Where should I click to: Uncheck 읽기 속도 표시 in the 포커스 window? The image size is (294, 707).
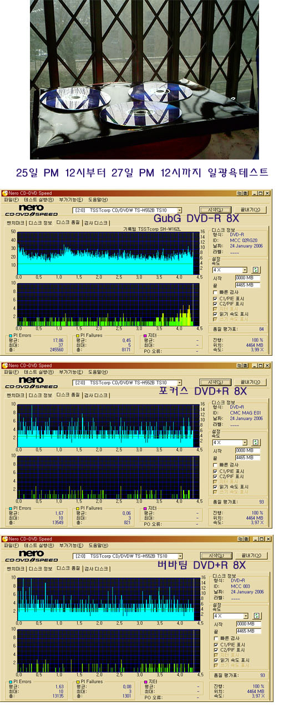pos(215,487)
